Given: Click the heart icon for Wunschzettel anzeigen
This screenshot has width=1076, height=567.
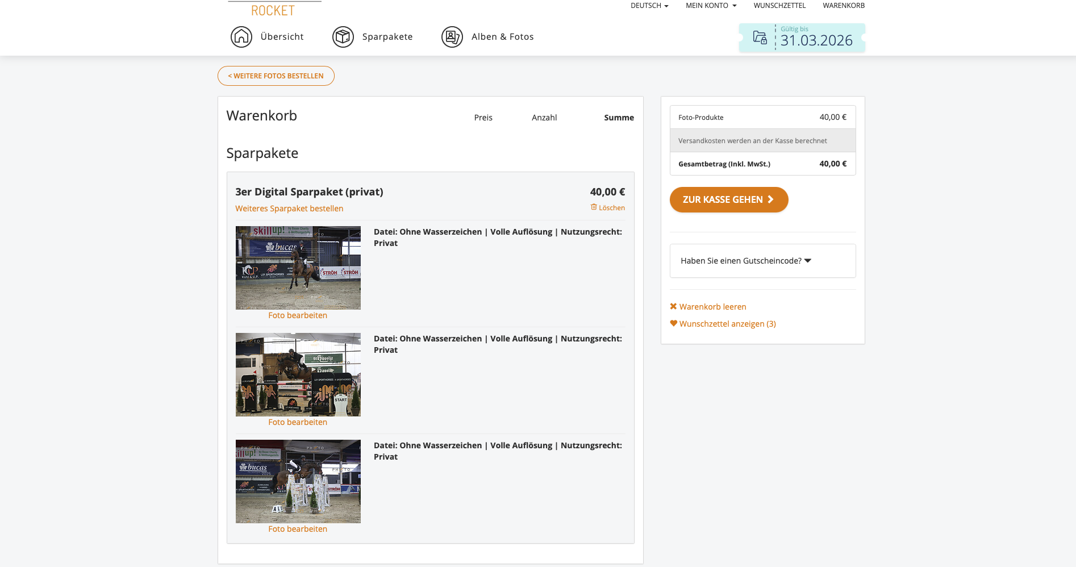Looking at the screenshot, I should tap(673, 323).
